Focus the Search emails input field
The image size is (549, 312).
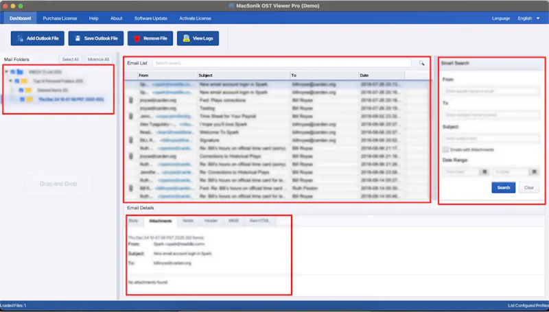coord(282,63)
